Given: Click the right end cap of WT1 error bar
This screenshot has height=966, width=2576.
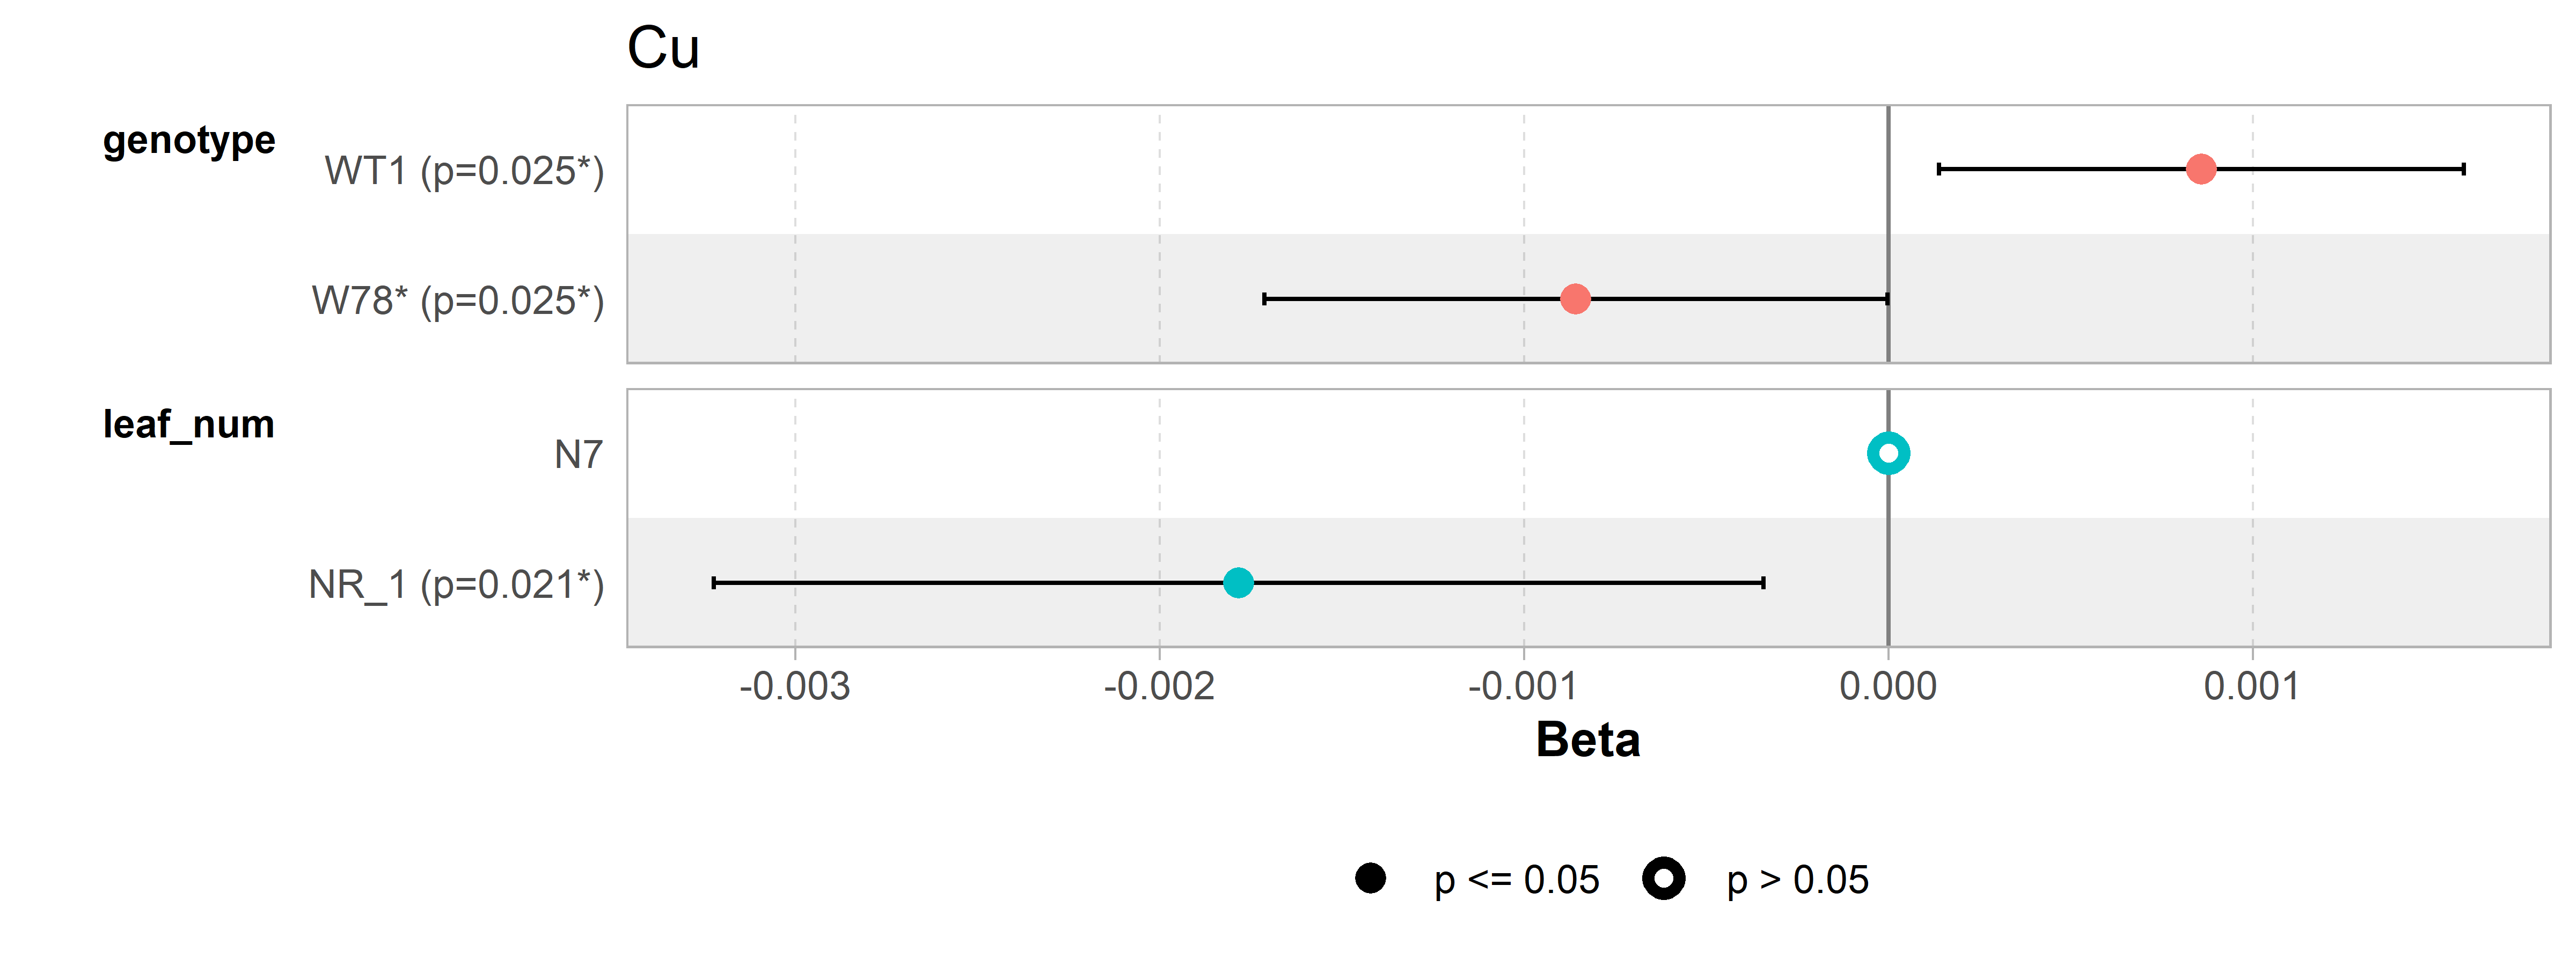Looking at the screenshot, I should pos(2464,169).
